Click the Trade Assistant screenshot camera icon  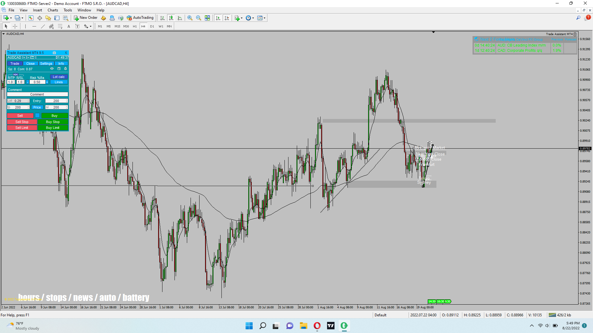pos(54,53)
